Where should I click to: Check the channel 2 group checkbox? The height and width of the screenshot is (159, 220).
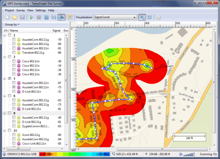(9, 57)
